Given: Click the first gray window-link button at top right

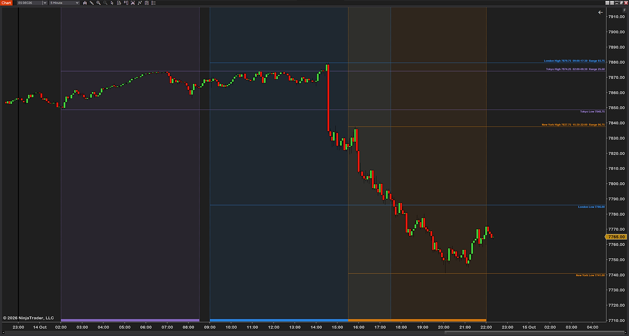Looking at the screenshot, I should 608,3.
